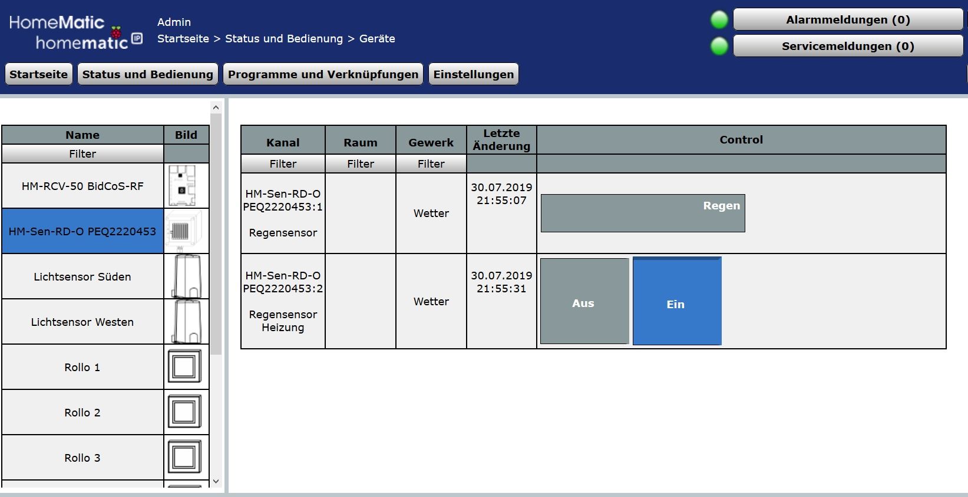The image size is (968, 497).
Task: Click the Letzte Änderung column header
Action: 501,140
